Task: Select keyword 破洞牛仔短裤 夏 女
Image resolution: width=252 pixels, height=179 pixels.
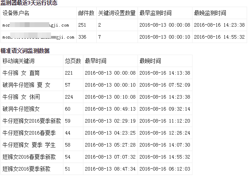Action: [x=26, y=85]
